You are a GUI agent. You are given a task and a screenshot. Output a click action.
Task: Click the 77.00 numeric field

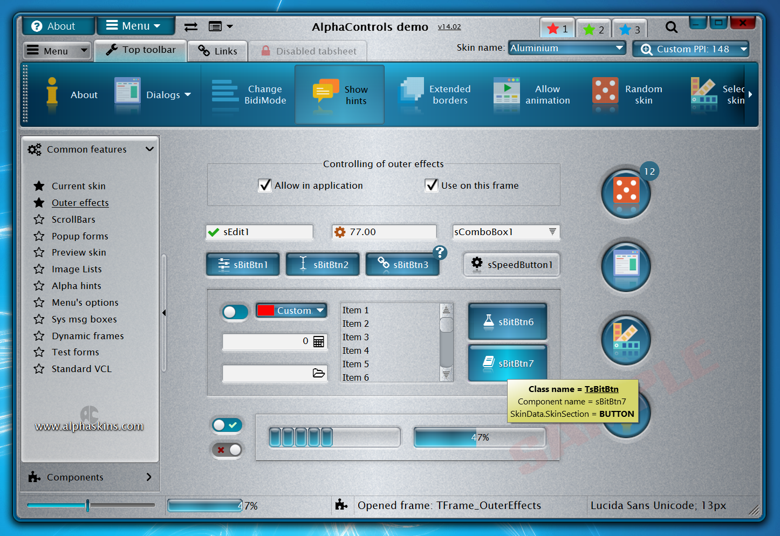coord(384,232)
